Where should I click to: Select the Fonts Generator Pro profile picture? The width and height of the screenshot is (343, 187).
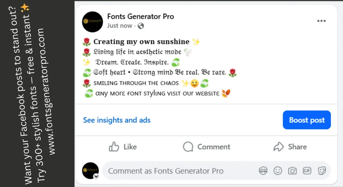[92, 22]
